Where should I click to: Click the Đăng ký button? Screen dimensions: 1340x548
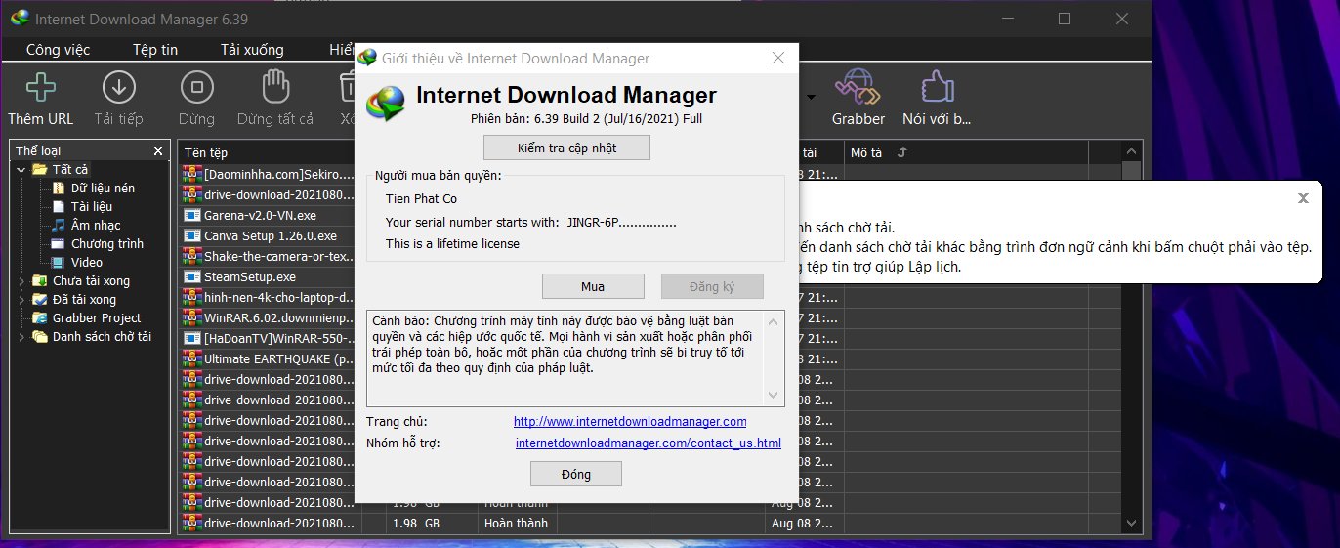coord(712,286)
